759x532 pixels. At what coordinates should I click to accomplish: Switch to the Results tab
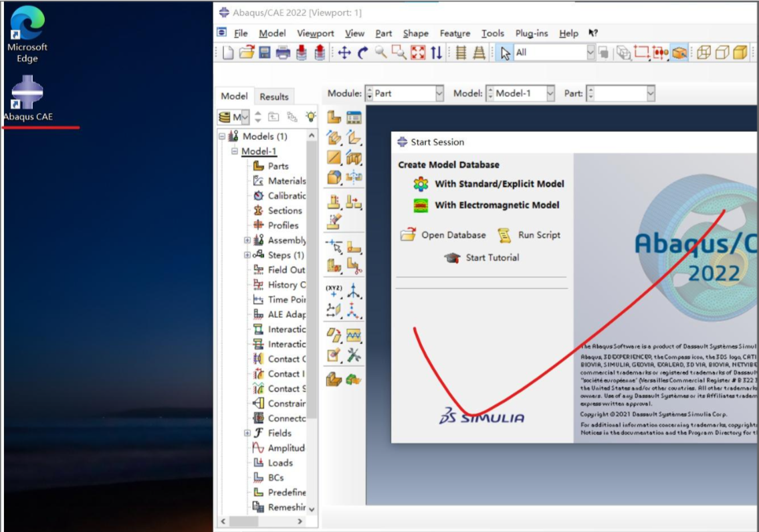click(274, 96)
